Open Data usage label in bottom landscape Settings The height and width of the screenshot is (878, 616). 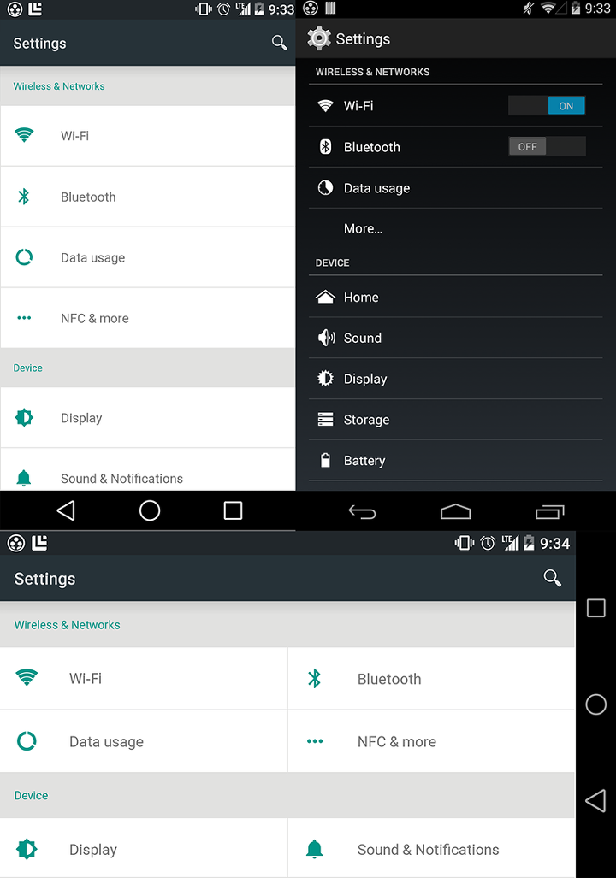coord(106,742)
